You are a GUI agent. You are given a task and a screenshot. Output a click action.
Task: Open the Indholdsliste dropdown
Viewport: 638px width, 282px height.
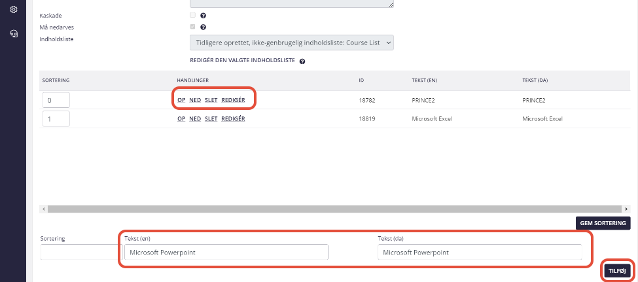[292, 43]
